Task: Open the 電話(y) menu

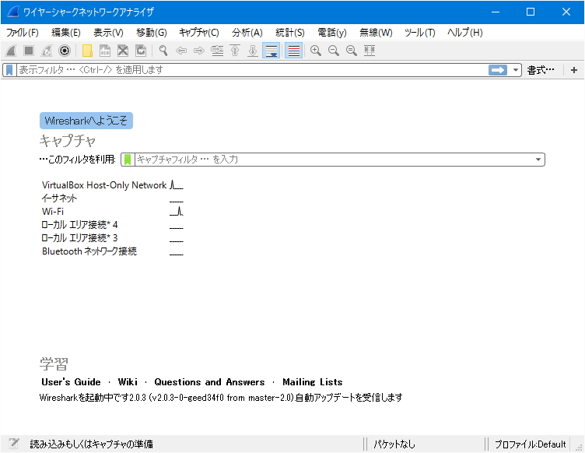Action: 331,33
